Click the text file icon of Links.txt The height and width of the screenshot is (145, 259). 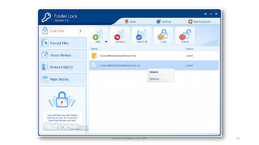click(94, 65)
